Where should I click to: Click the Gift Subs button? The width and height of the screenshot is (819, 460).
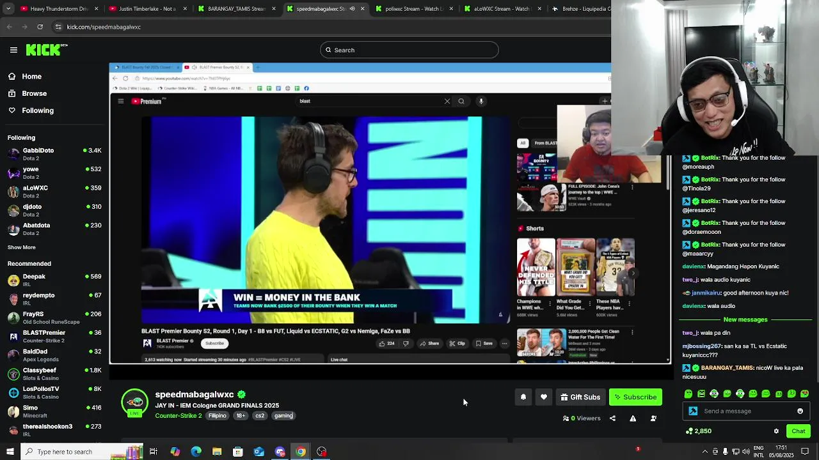click(x=580, y=397)
